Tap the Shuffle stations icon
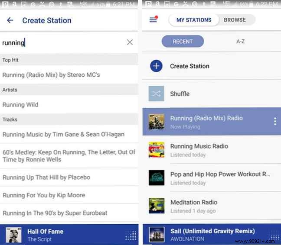Screen dimensions: 281x245 point(156,93)
